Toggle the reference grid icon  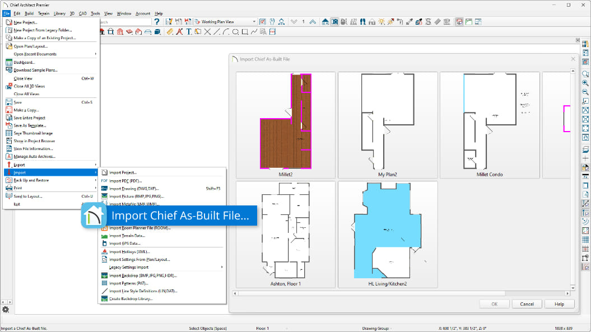point(585,240)
